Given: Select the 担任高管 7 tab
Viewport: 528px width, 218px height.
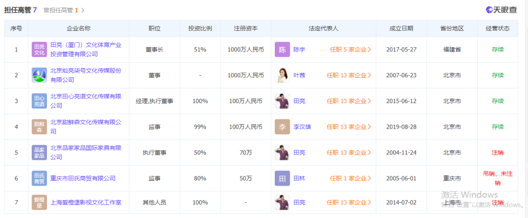Looking at the screenshot, I should tap(21, 10).
